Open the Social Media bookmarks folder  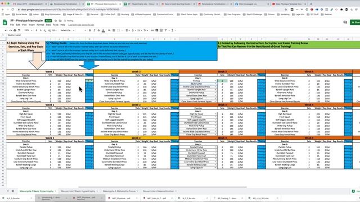tap(20, 14)
